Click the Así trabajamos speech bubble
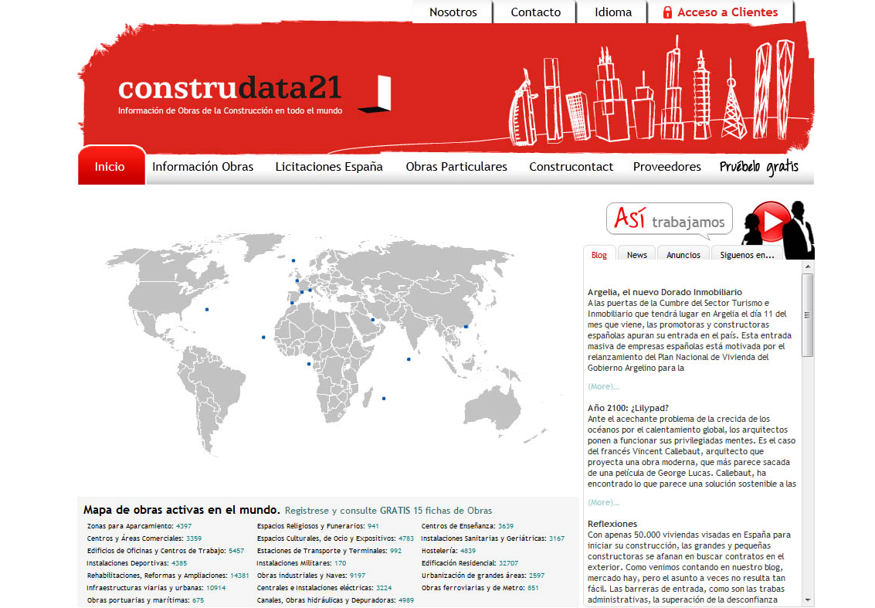 point(669,220)
